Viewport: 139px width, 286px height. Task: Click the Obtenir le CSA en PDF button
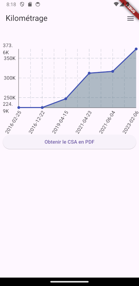coord(69,142)
